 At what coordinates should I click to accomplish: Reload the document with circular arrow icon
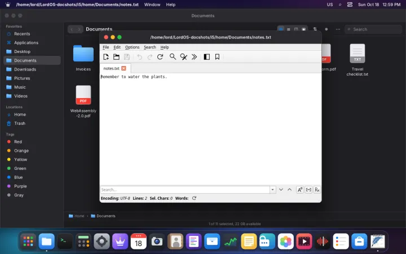[x=160, y=57]
